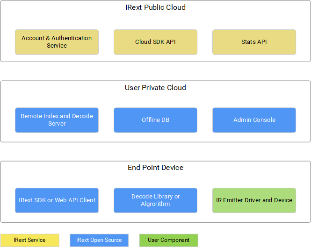Screen dimensions: 311x247
Task: Select the IR Emitter Driver and Device box
Action: pos(254,200)
